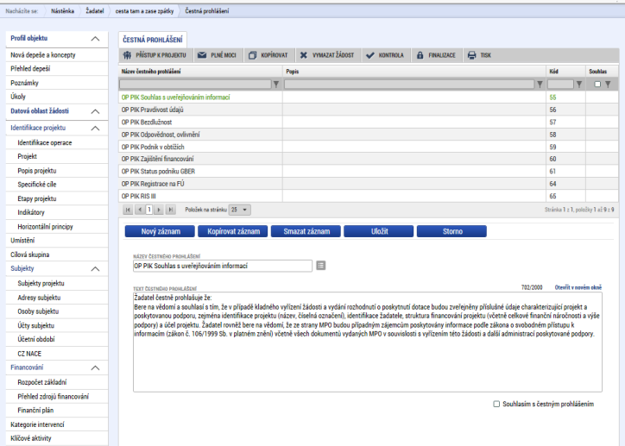The height and width of the screenshot is (446, 625).
Task: Select the Čestná prohlášení tab
Action: [x=153, y=40]
